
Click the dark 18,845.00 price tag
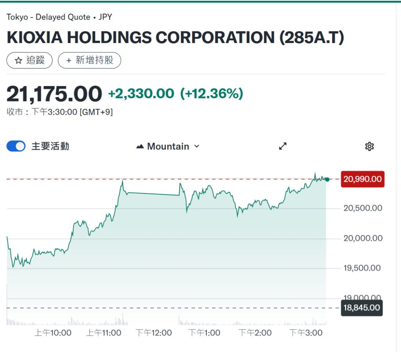coord(361,308)
